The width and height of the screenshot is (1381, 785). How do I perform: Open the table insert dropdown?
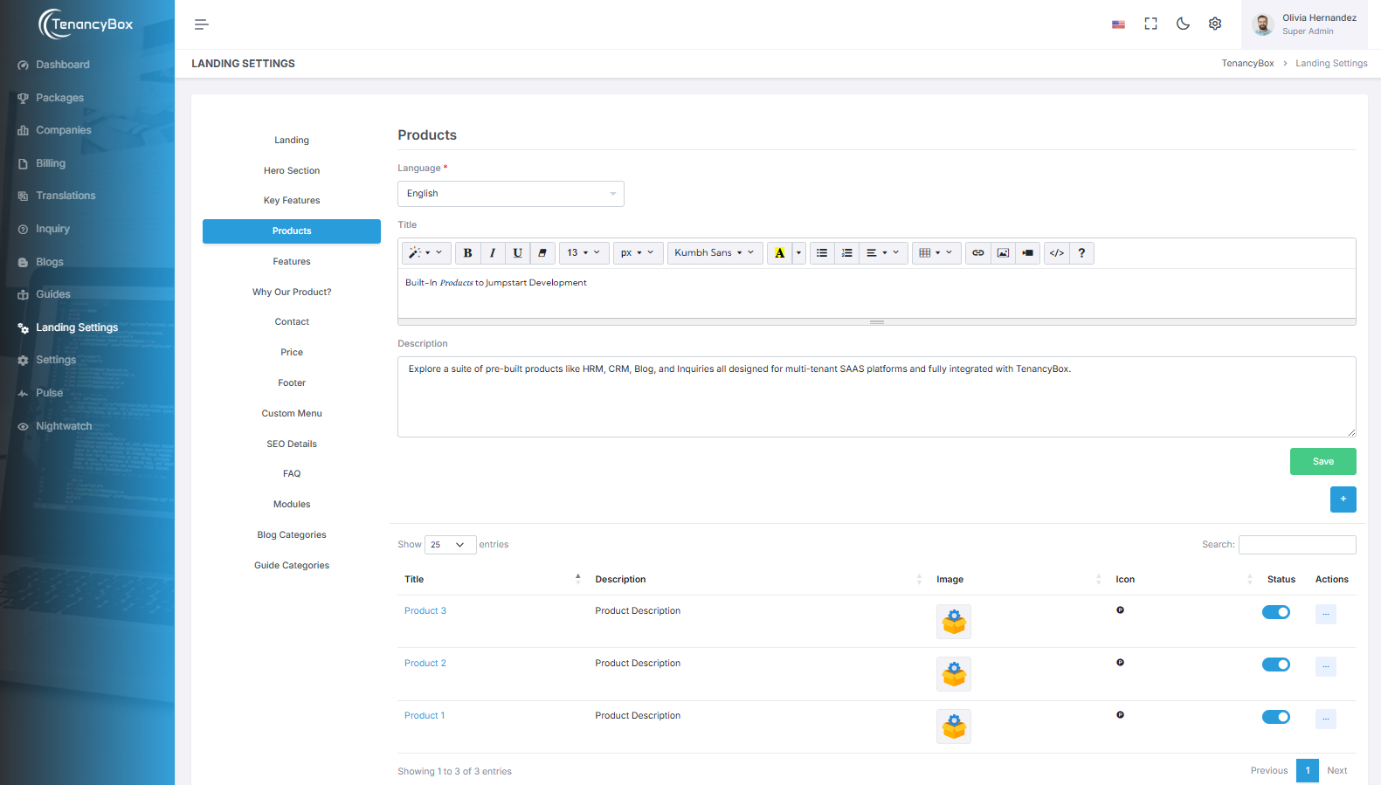coord(936,253)
